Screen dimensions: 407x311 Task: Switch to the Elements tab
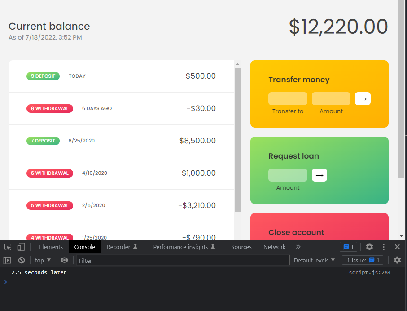point(51,247)
